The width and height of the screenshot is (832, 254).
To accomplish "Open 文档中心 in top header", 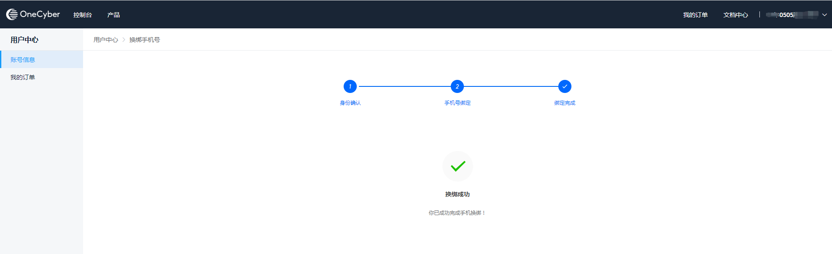I will 735,15.
